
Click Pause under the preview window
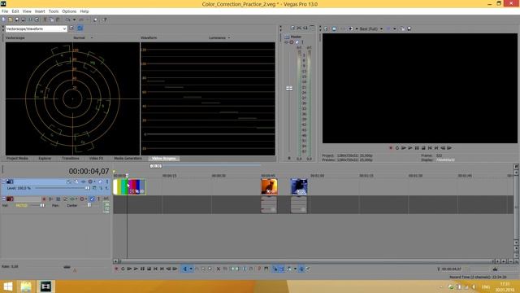pos(417,148)
